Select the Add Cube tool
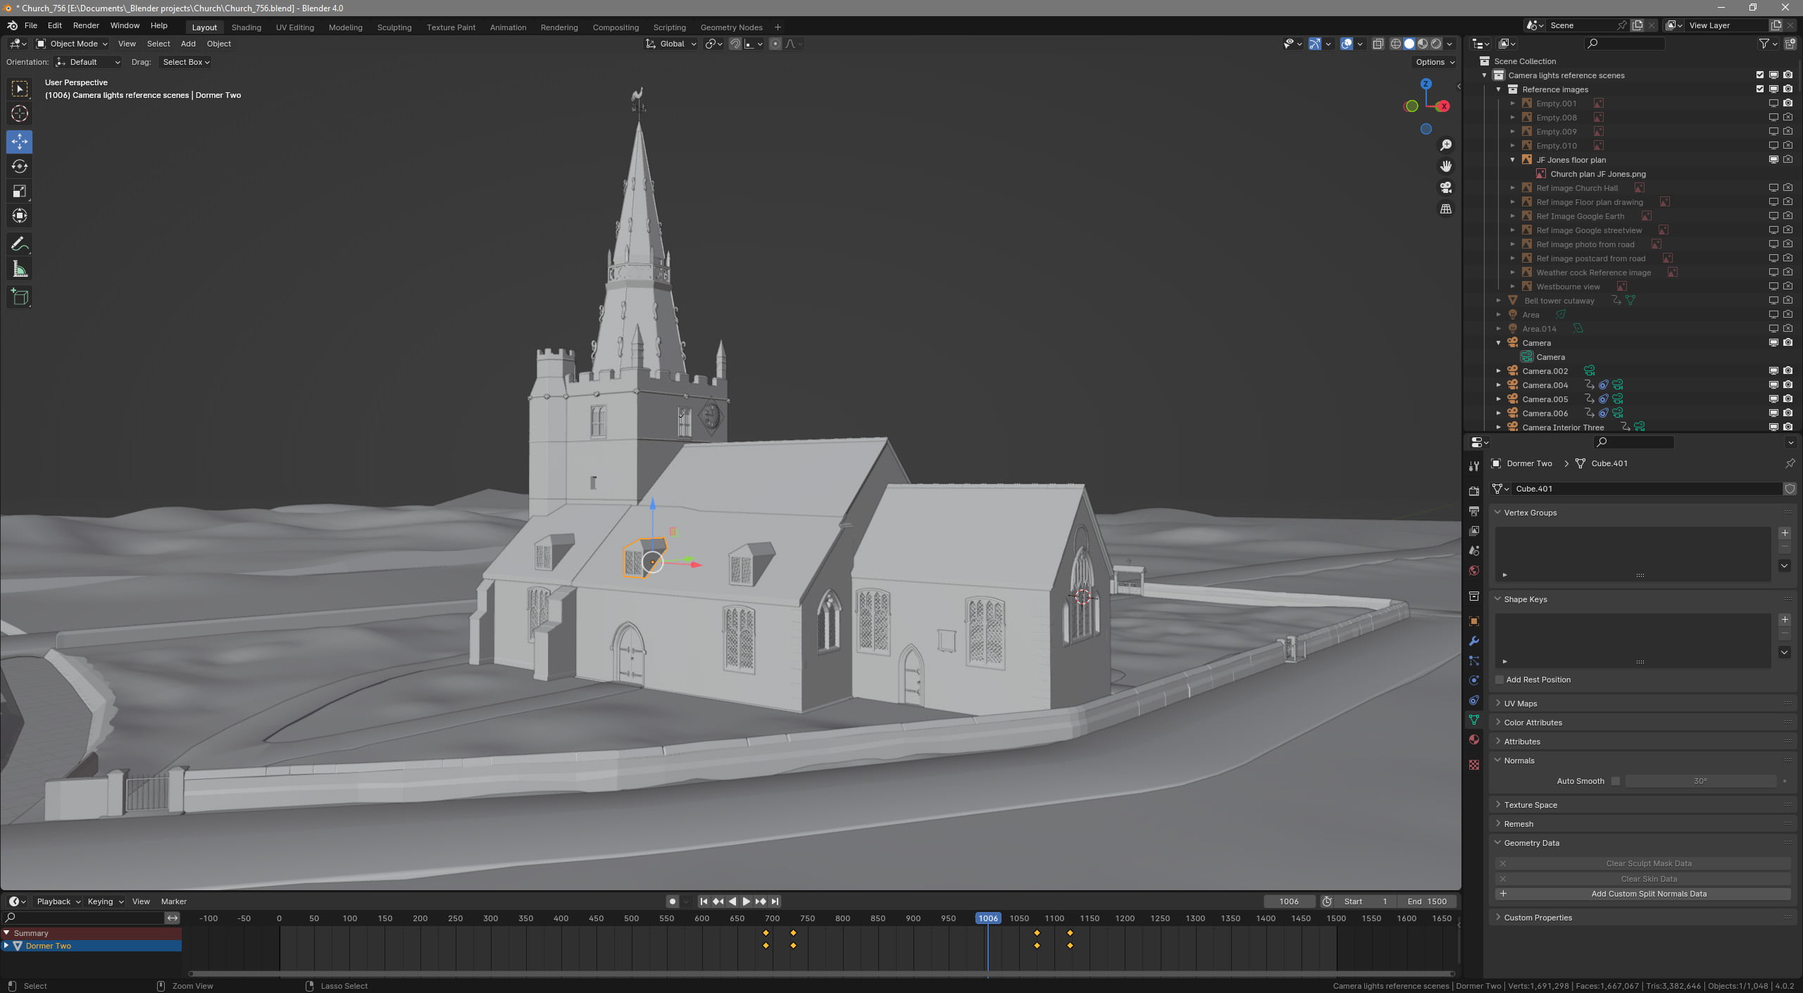Viewport: 1803px width, 993px height. click(20, 297)
